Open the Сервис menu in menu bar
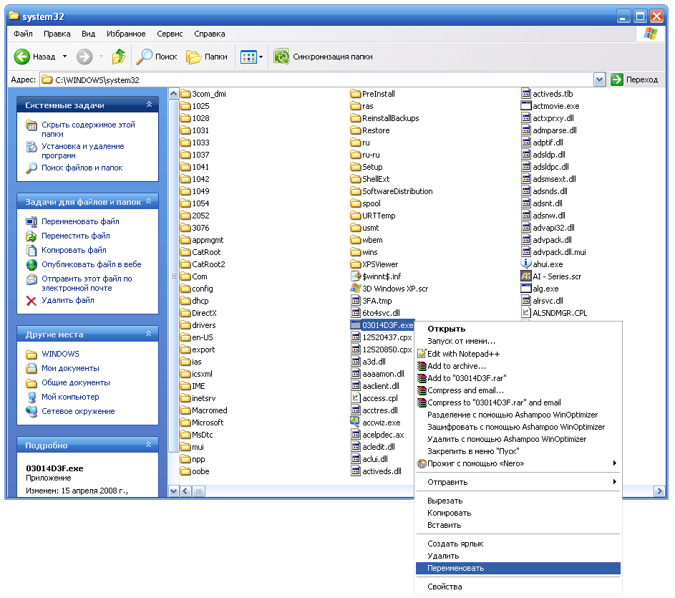 coord(170,34)
